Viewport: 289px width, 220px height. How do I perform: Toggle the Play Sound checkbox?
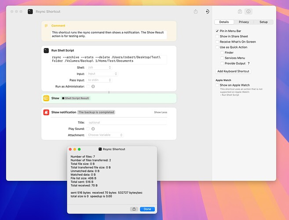(x=88, y=129)
